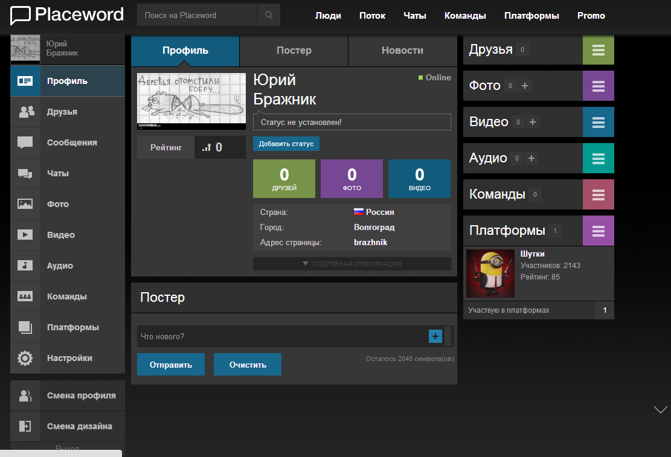The width and height of the screenshot is (671, 457).
Task: Click the Выход logout item
Action: [x=67, y=447]
